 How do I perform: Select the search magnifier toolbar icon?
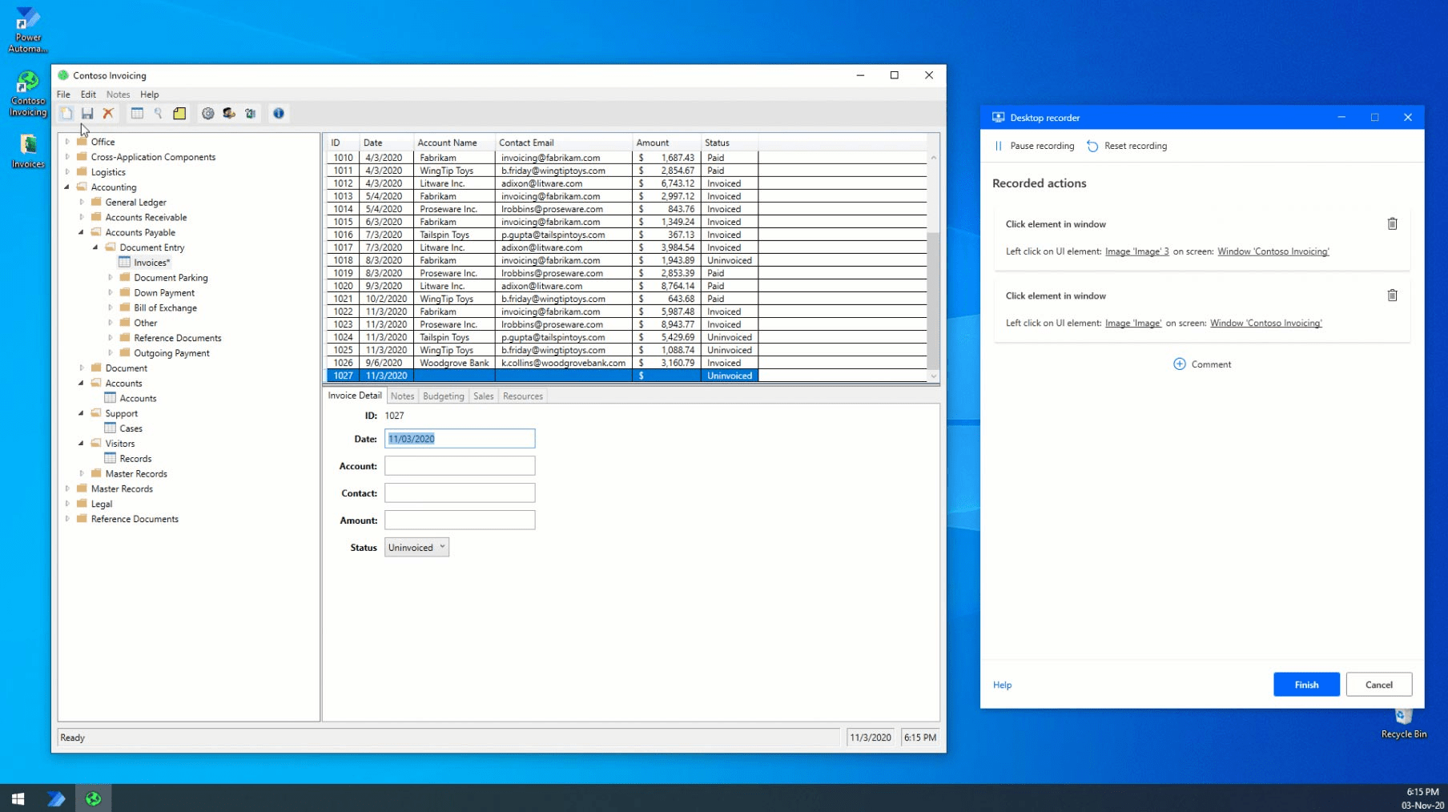(x=158, y=113)
